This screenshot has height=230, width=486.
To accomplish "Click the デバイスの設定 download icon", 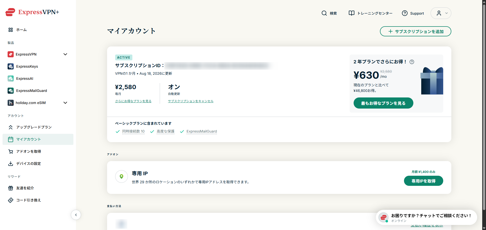I will click(x=11, y=164).
